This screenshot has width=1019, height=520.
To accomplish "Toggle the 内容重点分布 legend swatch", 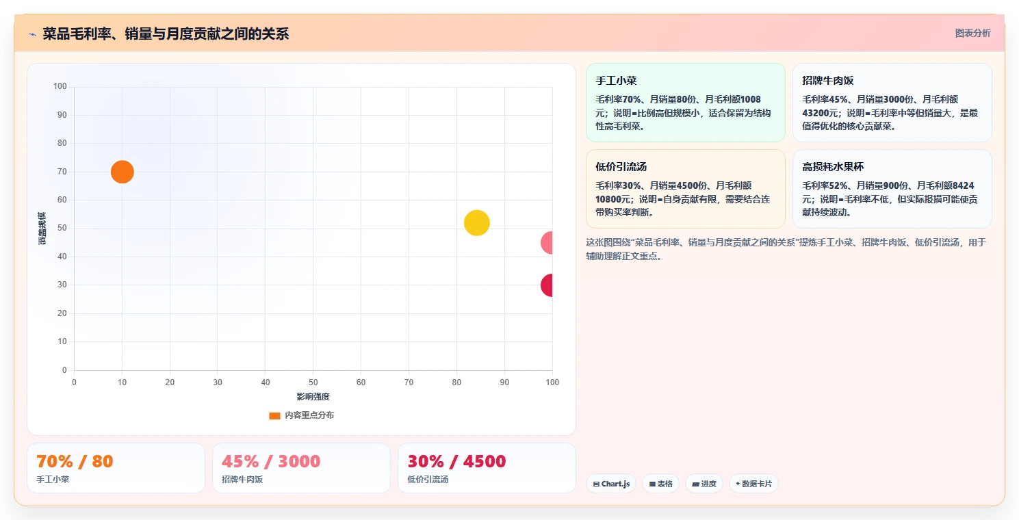I will [274, 415].
